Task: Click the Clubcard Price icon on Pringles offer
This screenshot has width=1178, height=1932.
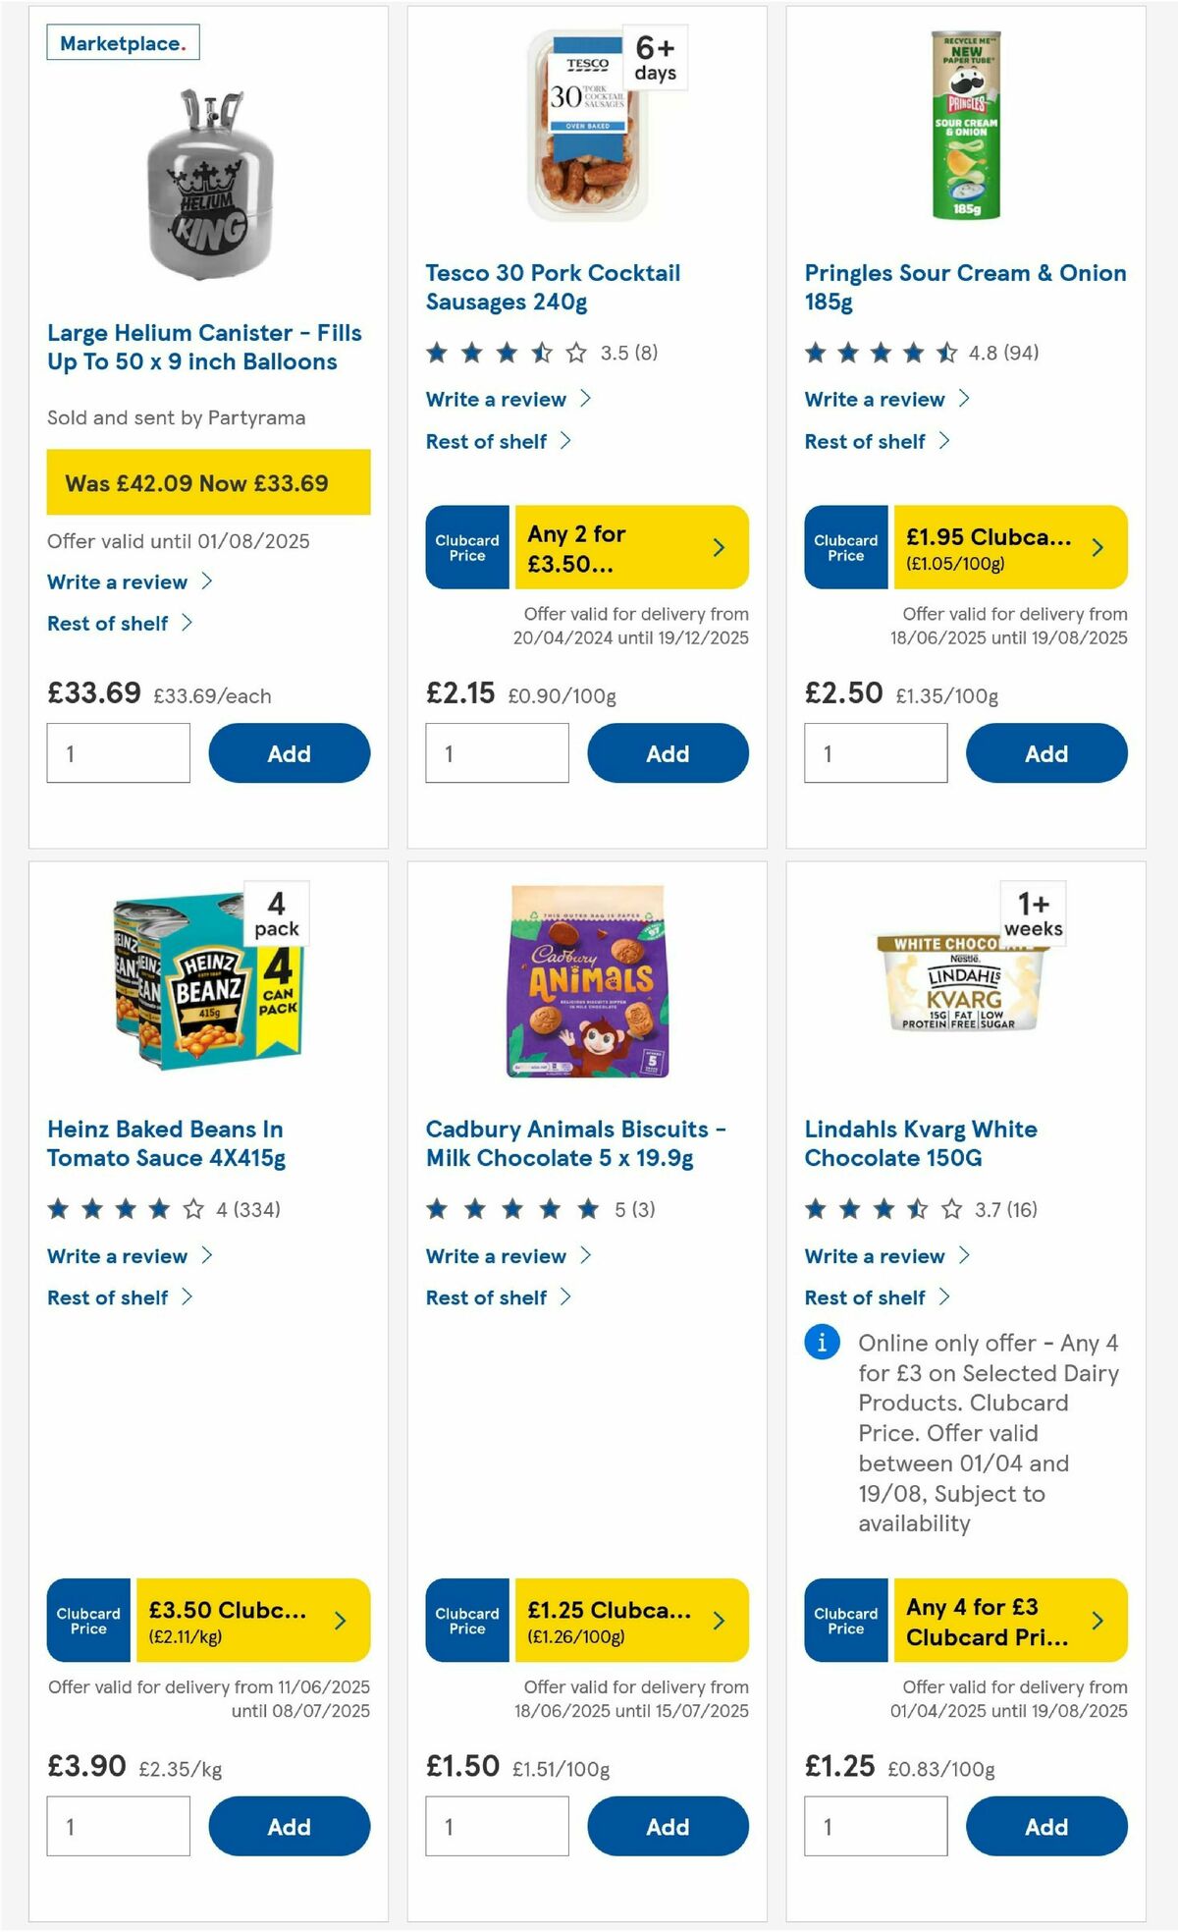Action: tap(844, 546)
